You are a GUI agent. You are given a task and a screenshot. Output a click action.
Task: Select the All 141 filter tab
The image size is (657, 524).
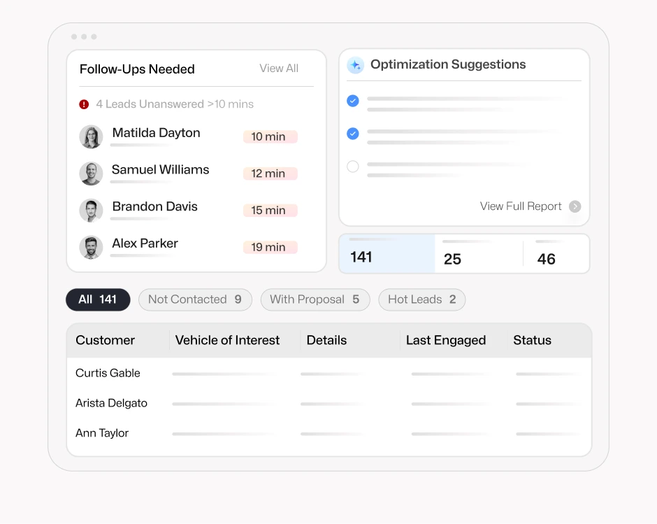98,299
